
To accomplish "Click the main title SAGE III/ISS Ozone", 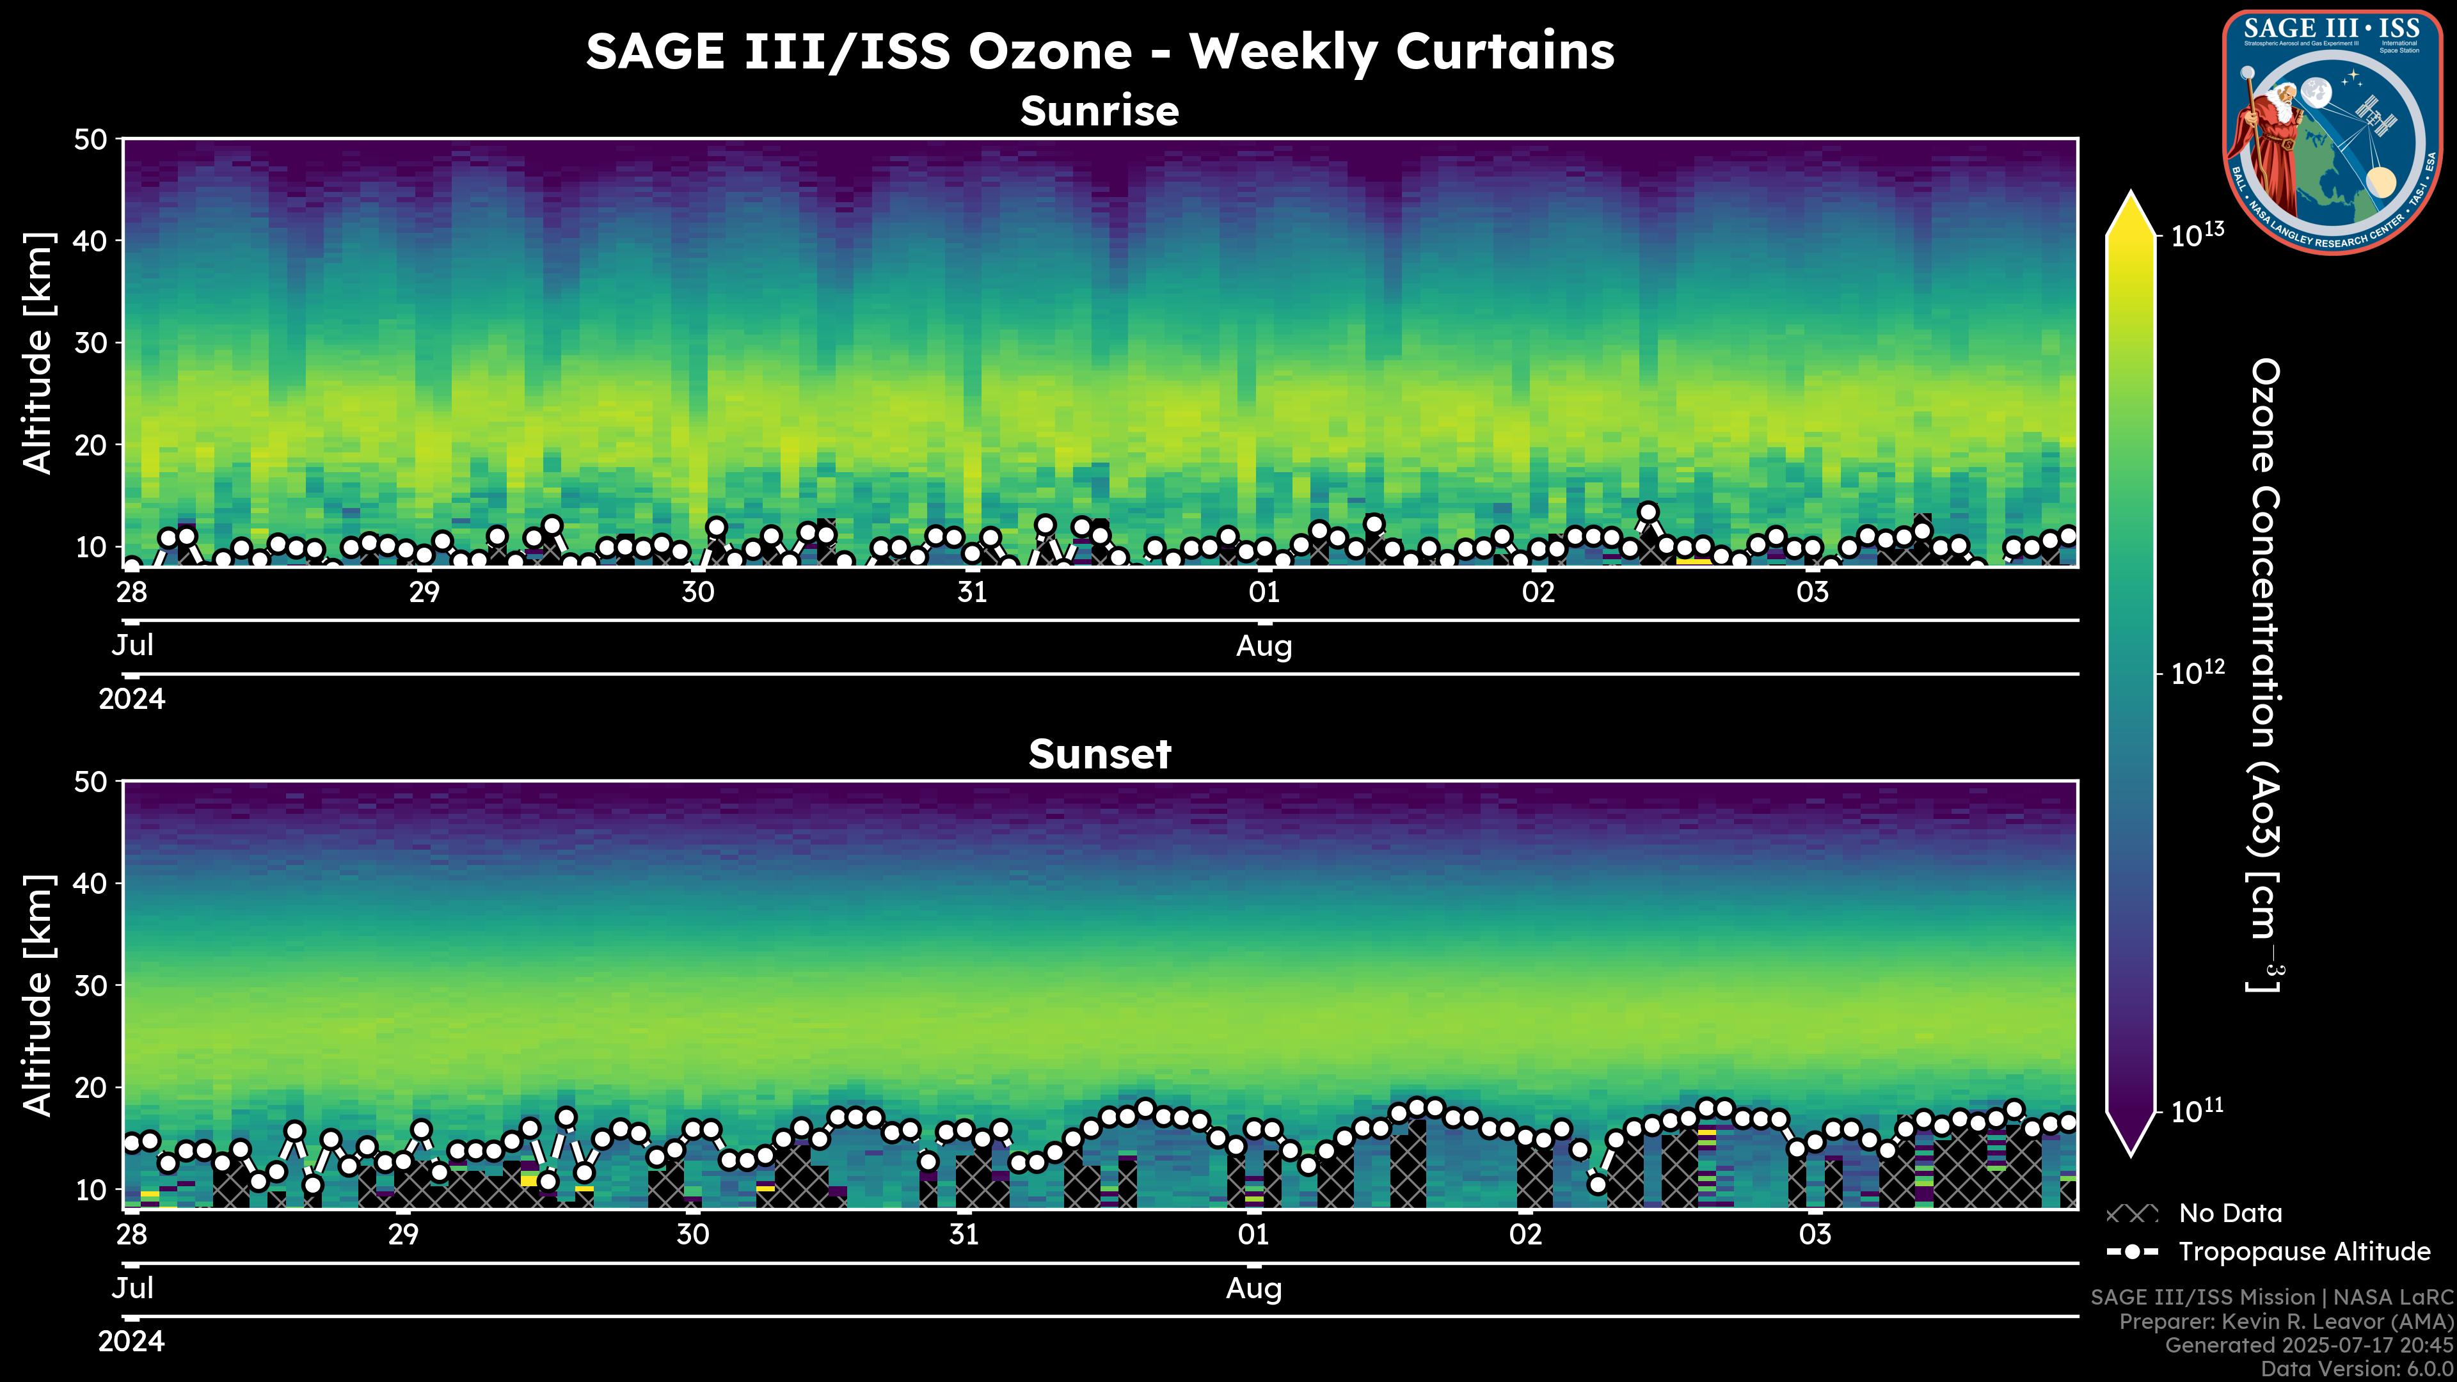I will 1100,51.
